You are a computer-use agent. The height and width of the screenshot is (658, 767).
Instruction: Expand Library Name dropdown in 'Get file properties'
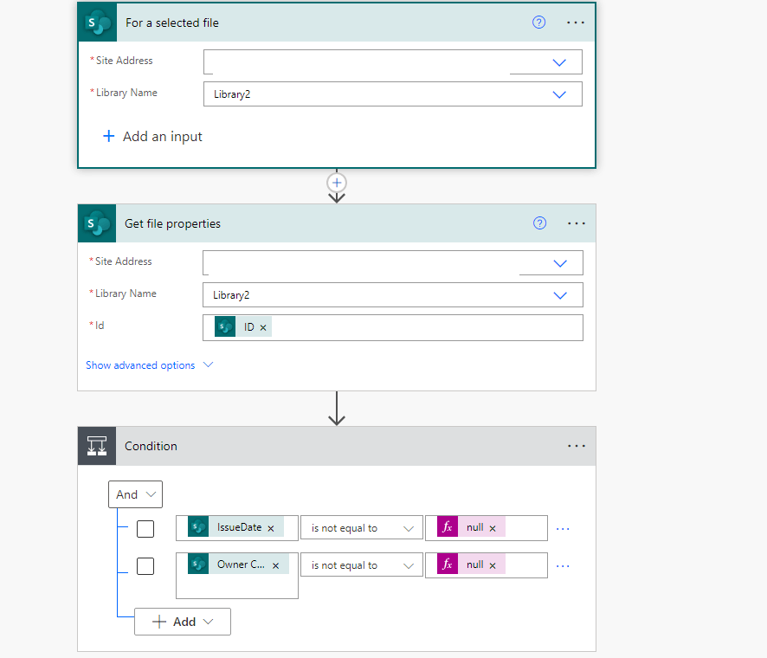tap(560, 295)
